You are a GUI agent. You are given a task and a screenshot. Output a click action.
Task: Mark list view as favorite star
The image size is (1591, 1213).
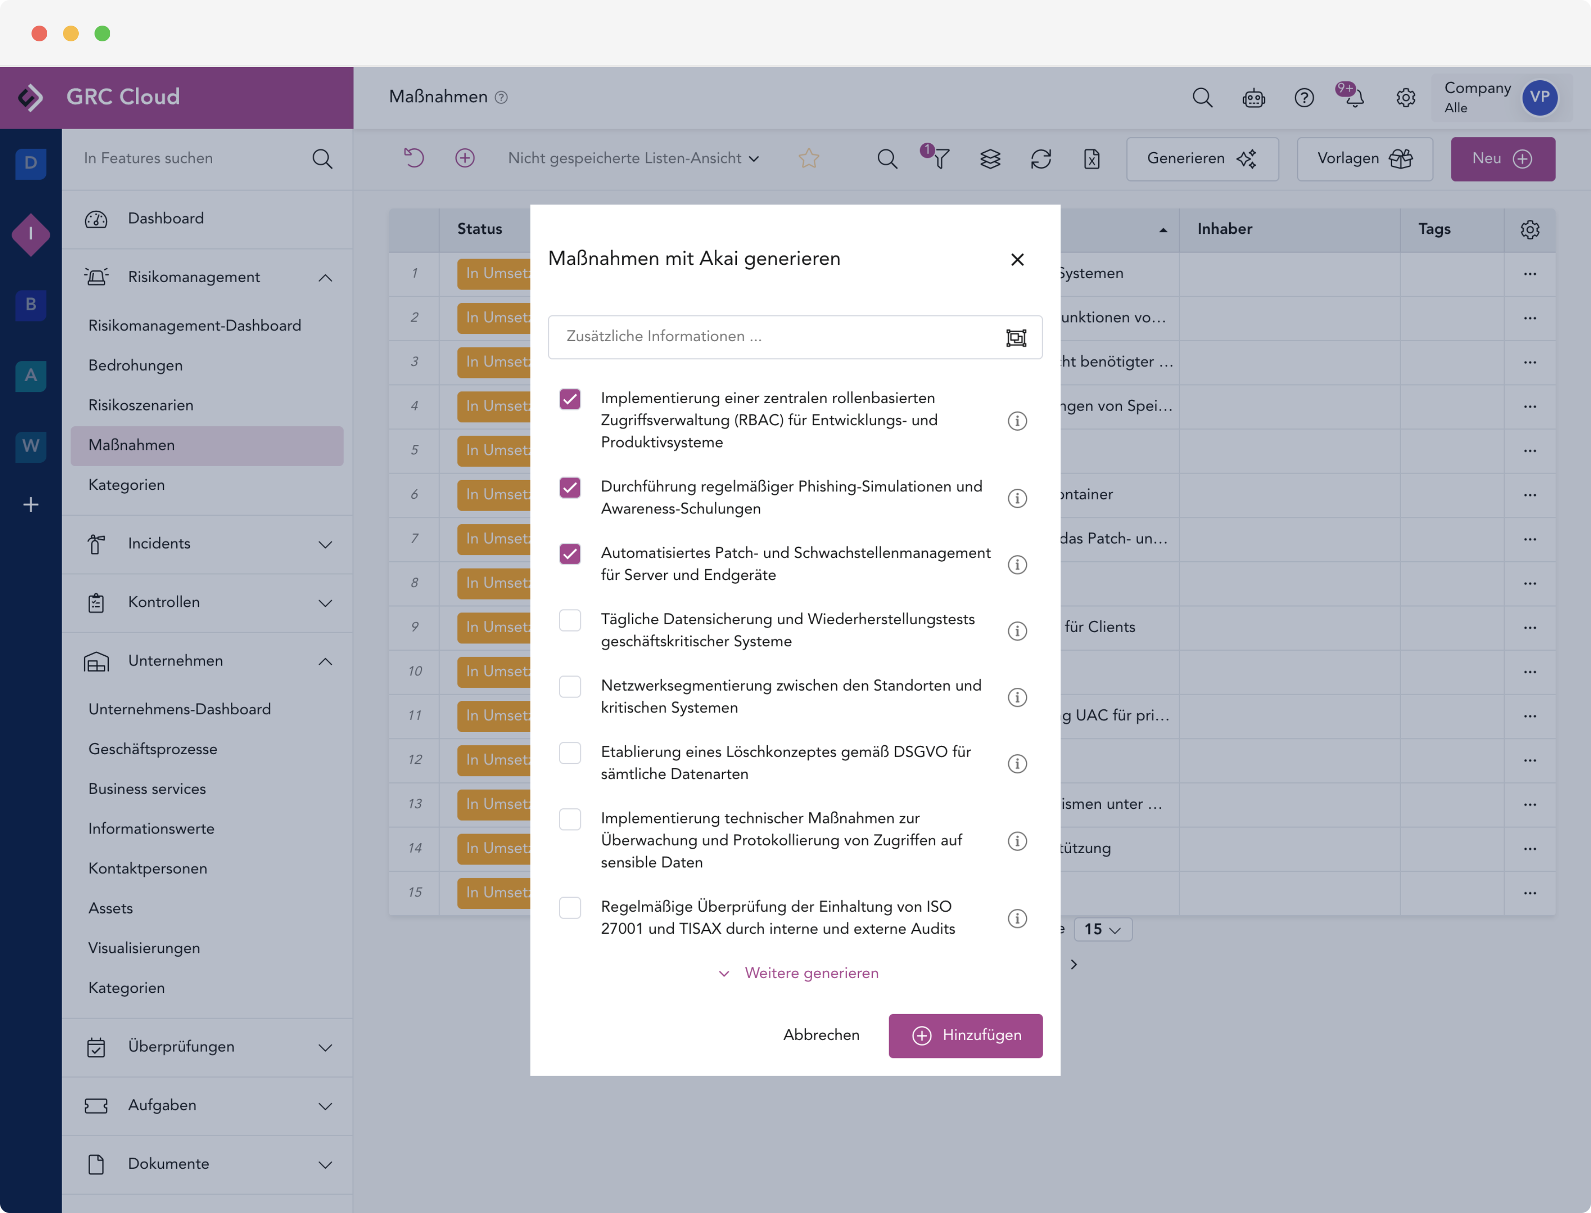[x=808, y=158]
